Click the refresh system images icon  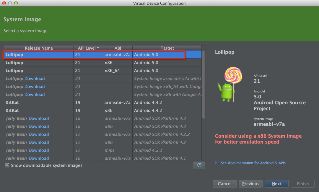199,165
